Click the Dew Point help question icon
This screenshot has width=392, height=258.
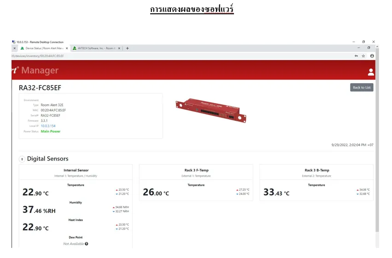click(x=87, y=244)
